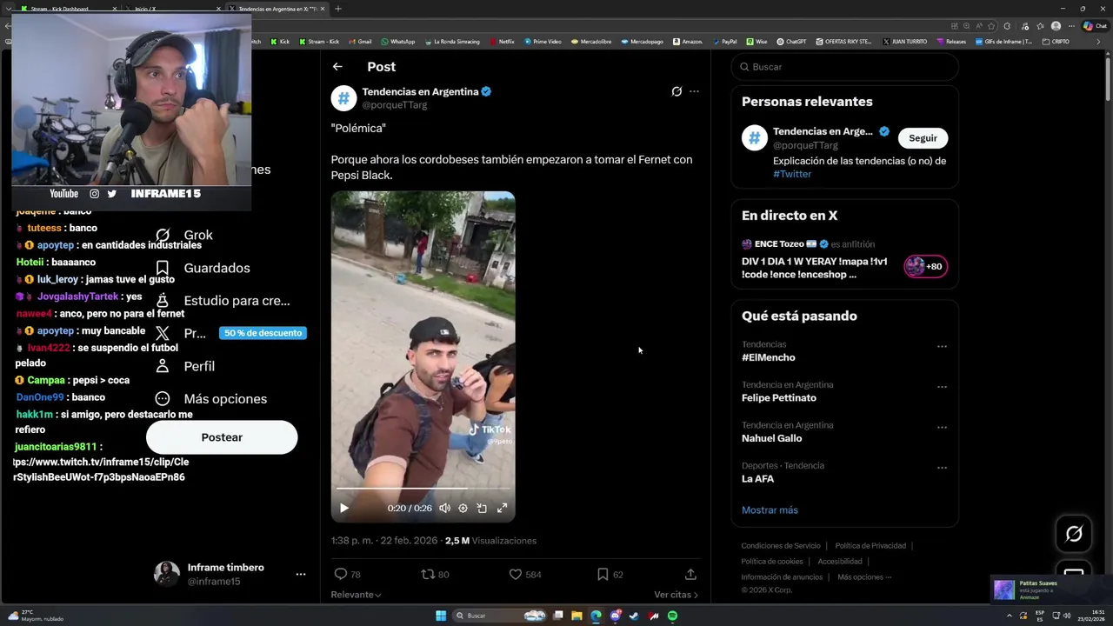Image resolution: width=1113 pixels, height=626 pixels.
Task: Open more options for #ElMencho trend
Action: 942,346
